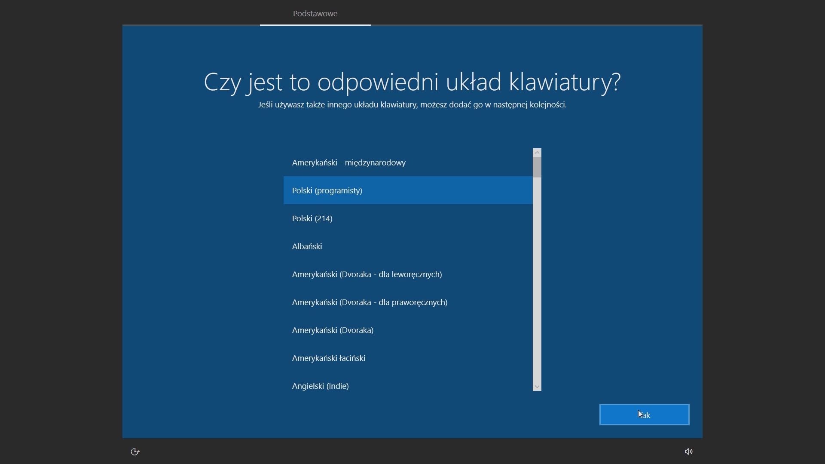The height and width of the screenshot is (464, 825).
Task: Pick the Albański keyboard layout
Action: tap(408, 246)
